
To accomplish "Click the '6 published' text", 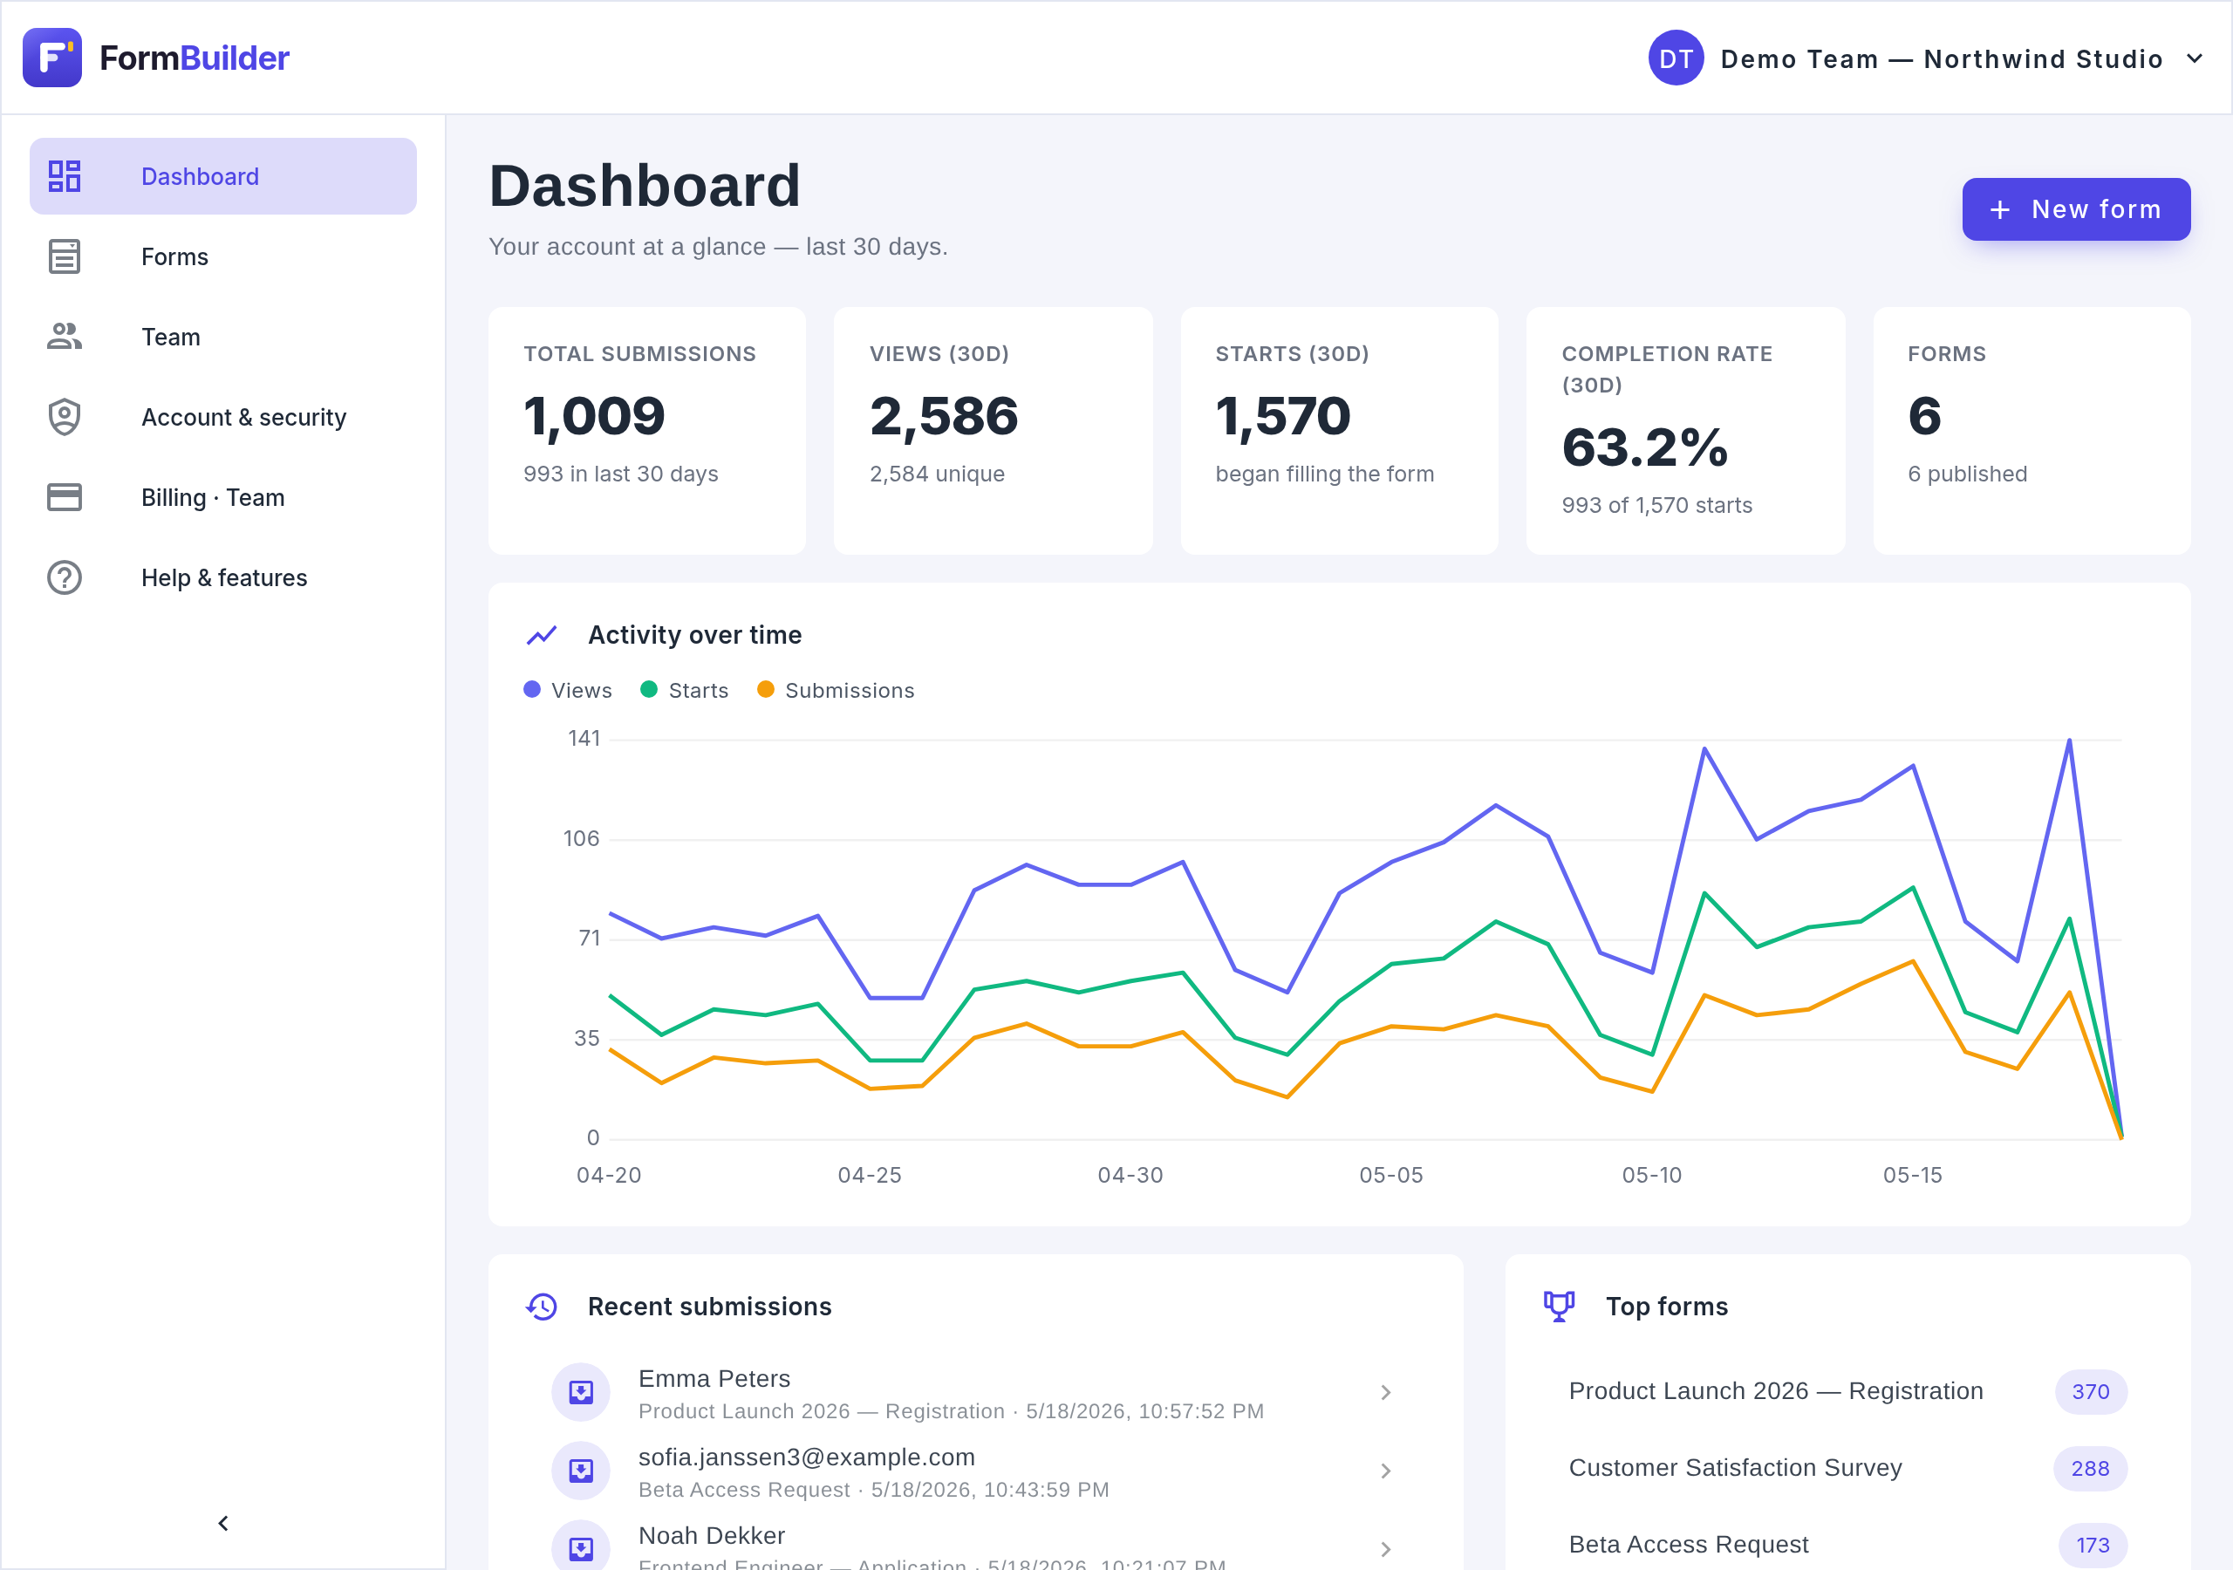I will 1966,474.
